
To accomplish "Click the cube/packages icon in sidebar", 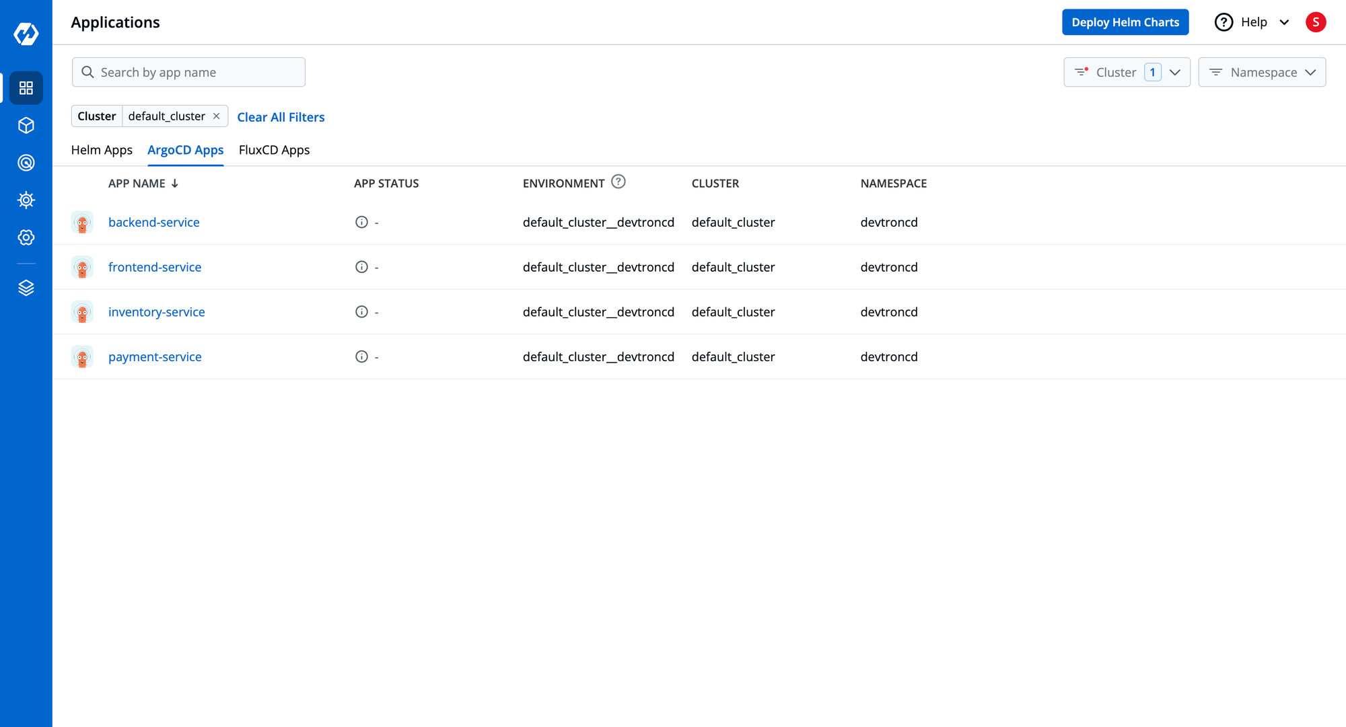I will [25, 125].
